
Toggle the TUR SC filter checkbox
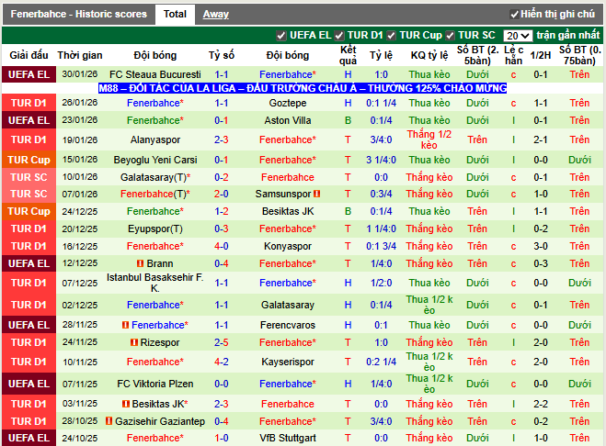[451, 36]
